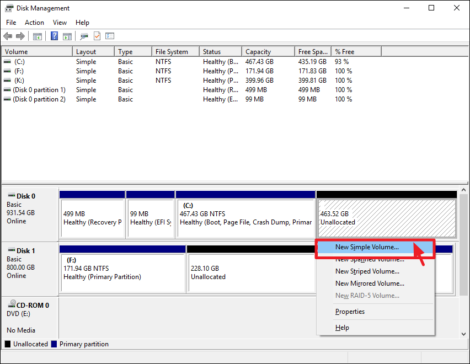
Task: Click the black Unallocated legend swatch
Action: (x=8, y=344)
